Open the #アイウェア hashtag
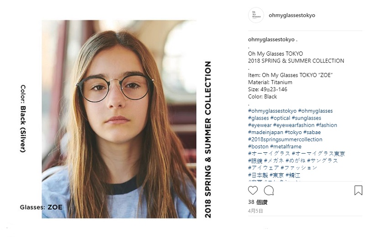 264,168
